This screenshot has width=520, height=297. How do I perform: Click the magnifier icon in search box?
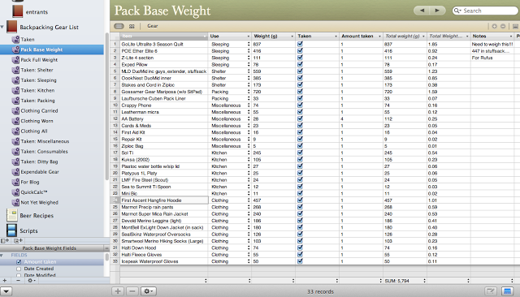[x=457, y=11]
